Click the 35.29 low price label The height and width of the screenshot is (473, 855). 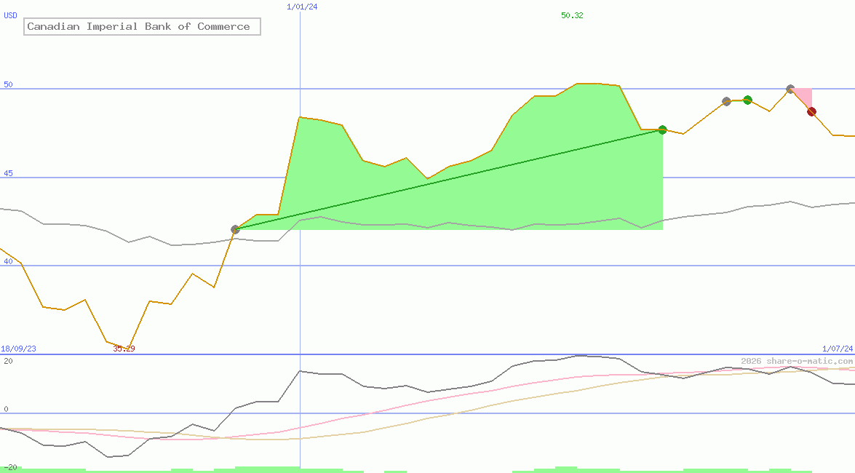tap(124, 349)
